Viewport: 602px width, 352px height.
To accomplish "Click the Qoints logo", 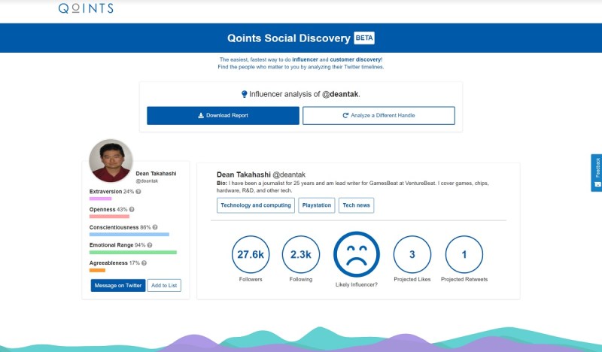I will pyautogui.click(x=86, y=8).
